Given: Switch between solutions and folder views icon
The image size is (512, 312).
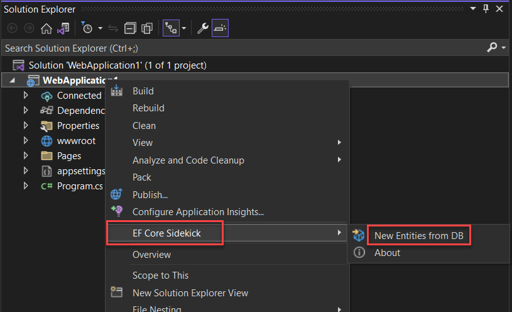Looking at the screenshot, I should pyautogui.click(x=63, y=28).
